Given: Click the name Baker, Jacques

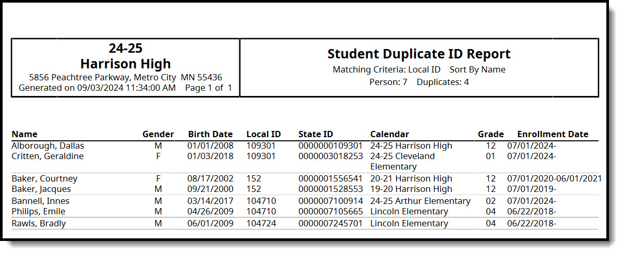Looking at the screenshot, I should click(x=41, y=189).
